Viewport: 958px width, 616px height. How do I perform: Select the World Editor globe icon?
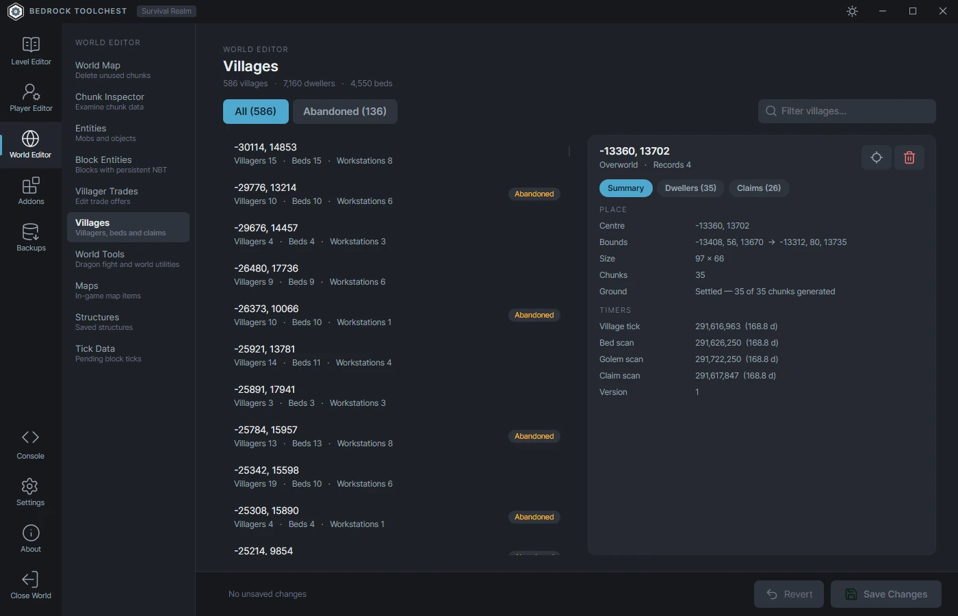click(31, 138)
